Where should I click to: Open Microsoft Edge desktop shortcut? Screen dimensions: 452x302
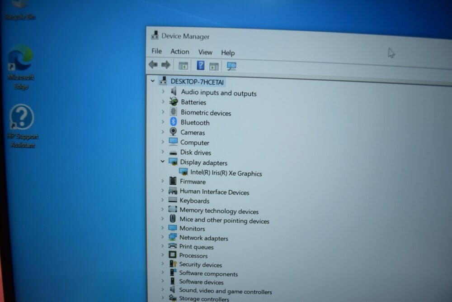point(21,67)
